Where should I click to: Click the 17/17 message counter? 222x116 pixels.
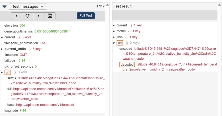coord(100,6)
